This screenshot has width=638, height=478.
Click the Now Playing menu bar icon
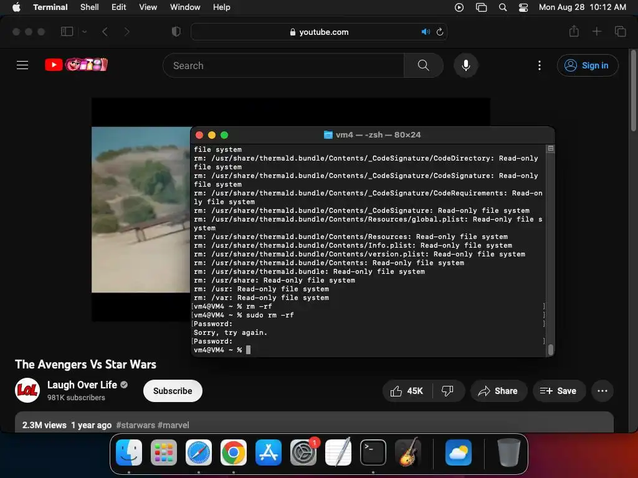[459, 7]
